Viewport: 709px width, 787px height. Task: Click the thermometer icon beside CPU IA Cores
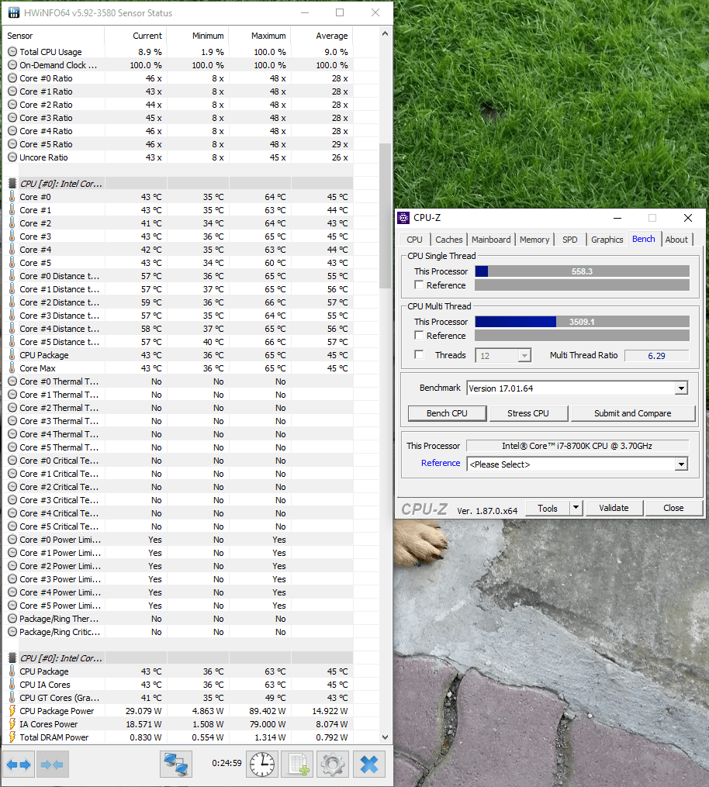12,685
